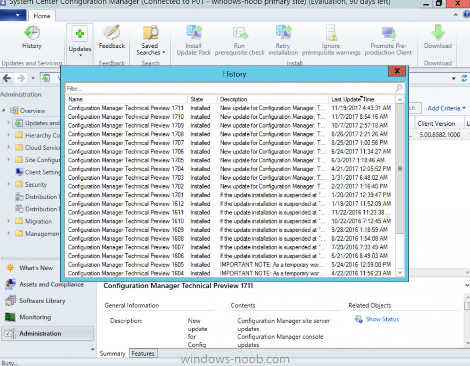Switch to the Summary tab

click(112, 353)
